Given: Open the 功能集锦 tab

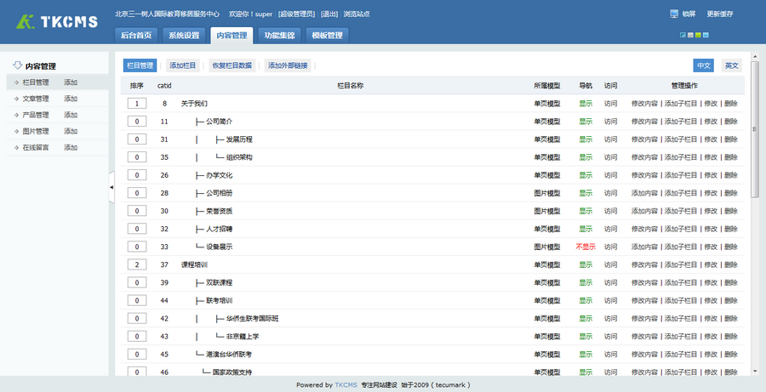Looking at the screenshot, I should click(x=279, y=35).
